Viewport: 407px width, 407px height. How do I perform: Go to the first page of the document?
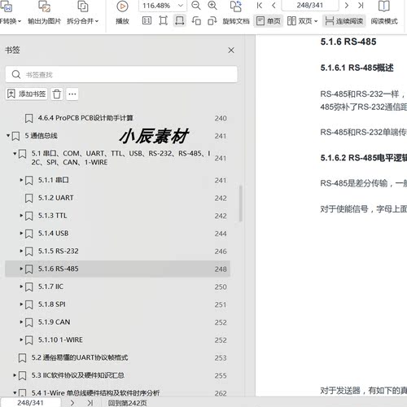(x=260, y=5)
